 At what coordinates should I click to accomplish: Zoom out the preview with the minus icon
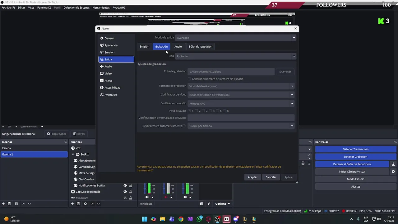coord(3,127)
